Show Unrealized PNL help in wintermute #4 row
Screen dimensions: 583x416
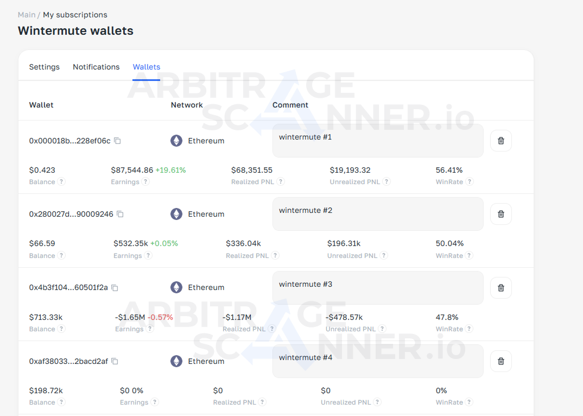(x=377, y=402)
